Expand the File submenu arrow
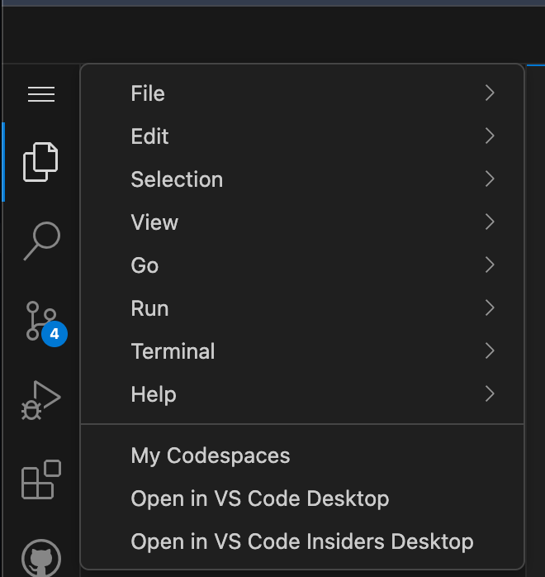Screen dimensions: 545x577 490,93
